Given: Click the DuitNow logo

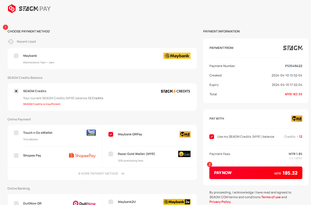Looking at the screenshot, I should [84, 203].
